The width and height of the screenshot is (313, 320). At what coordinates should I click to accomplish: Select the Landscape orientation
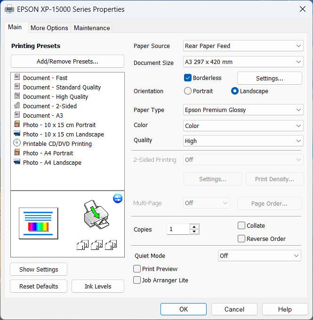pyautogui.click(x=234, y=91)
